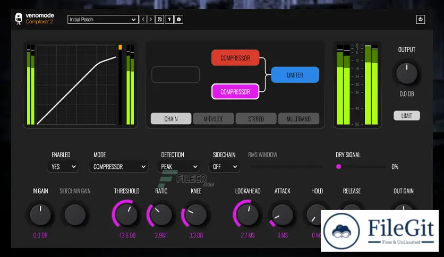Image resolution: width=444 pixels, height=257 pixels.
Task: Click the 3 MS attack value
Action: click(283, 235)
